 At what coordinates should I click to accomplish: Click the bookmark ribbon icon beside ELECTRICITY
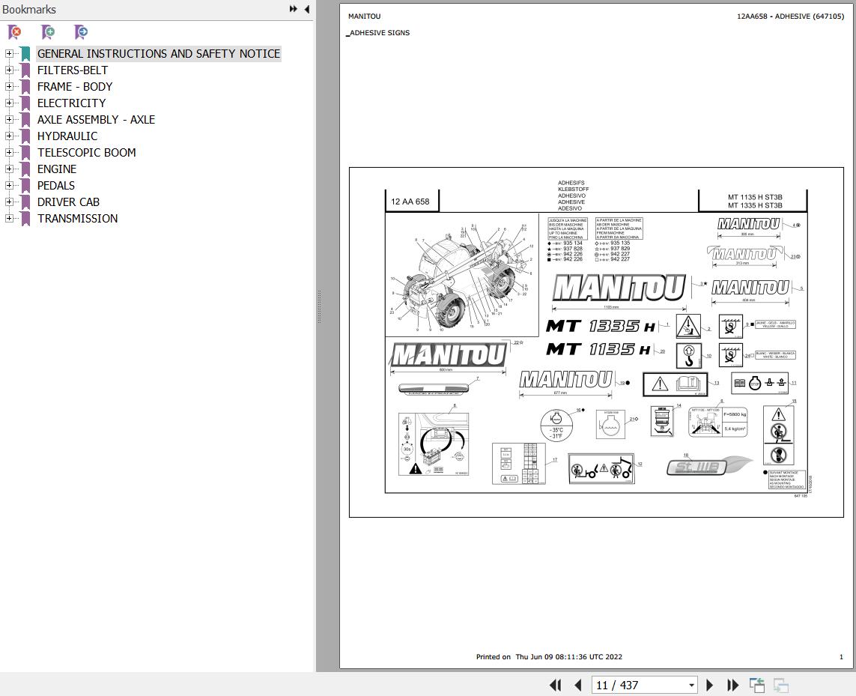tap(25, 103)
